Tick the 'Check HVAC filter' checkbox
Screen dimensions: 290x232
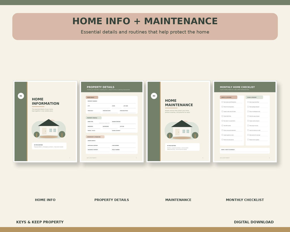[x=222, y=116]
